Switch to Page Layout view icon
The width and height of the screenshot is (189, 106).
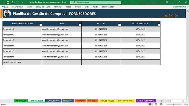click(x=156, y=104)
